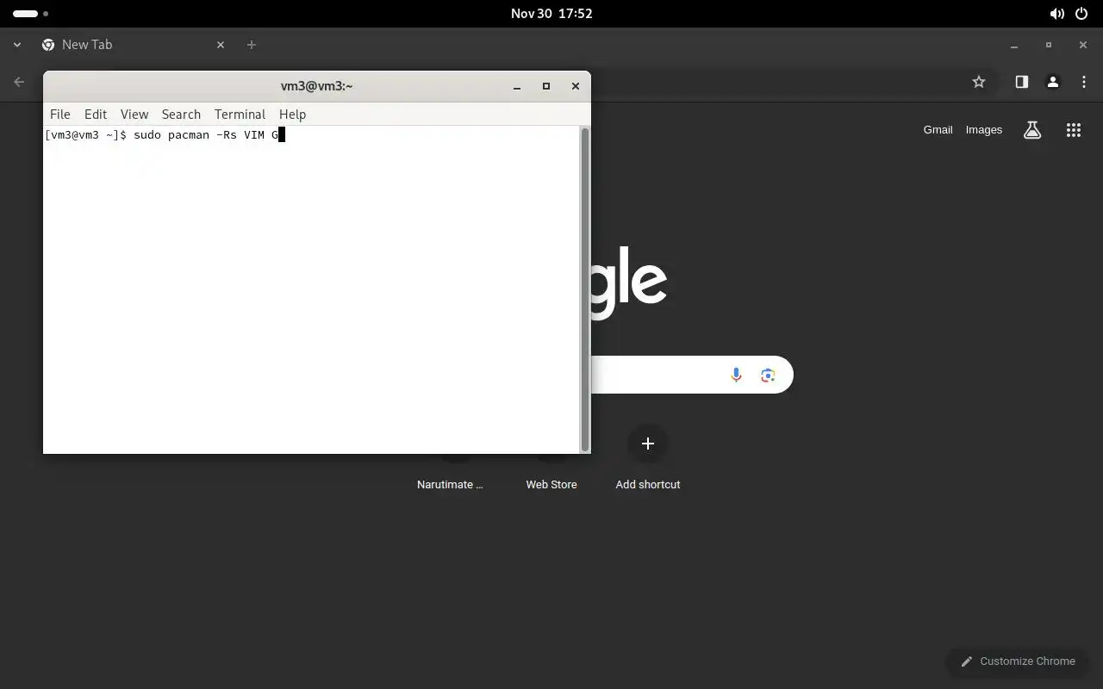
Task: Open a new Chrome tab with plus
Action: pos(252,45)
